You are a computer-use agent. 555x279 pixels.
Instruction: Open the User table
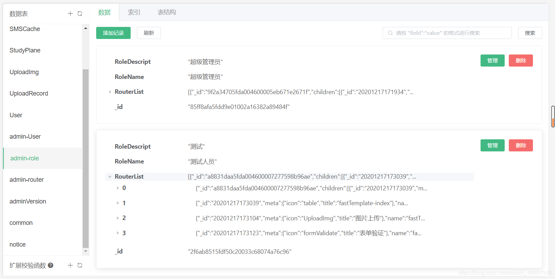(x=43, y=115)
